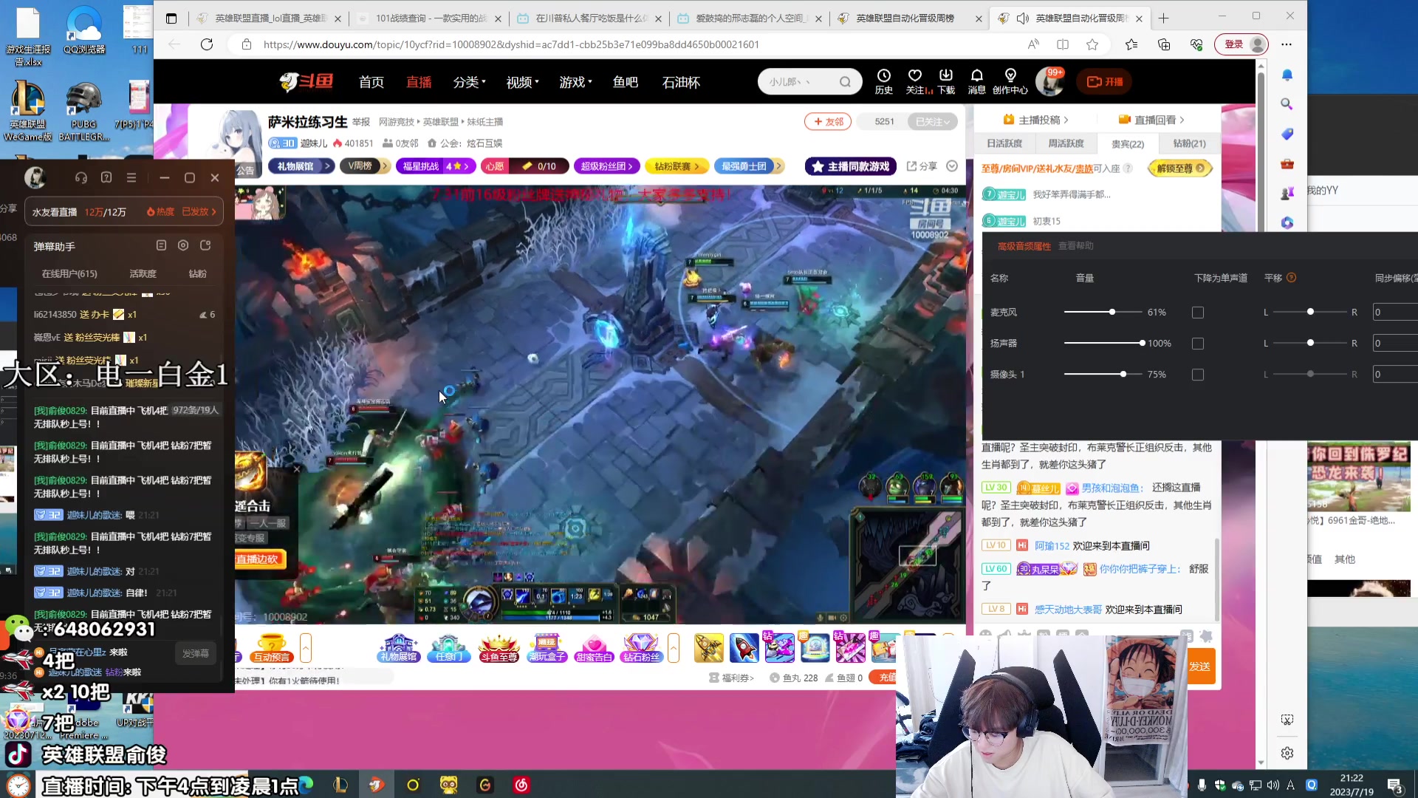1418x798 pixels.
Task: Open the 首页 navigation link
Action: (371, 82)
